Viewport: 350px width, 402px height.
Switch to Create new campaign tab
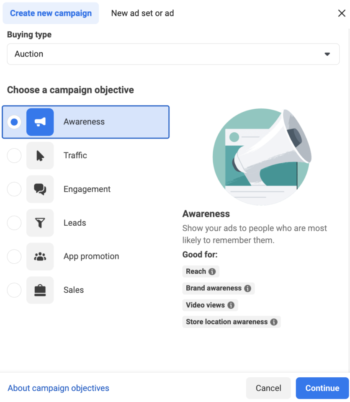coord(51,13)
